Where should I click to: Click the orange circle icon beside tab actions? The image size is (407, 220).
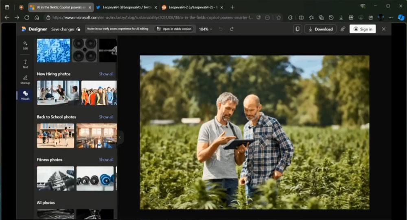(x=21, y=7)
